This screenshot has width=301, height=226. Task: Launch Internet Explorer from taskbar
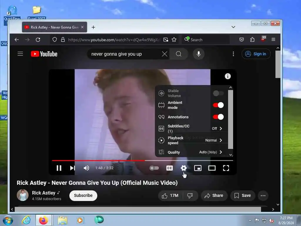[x=26, y=220]
